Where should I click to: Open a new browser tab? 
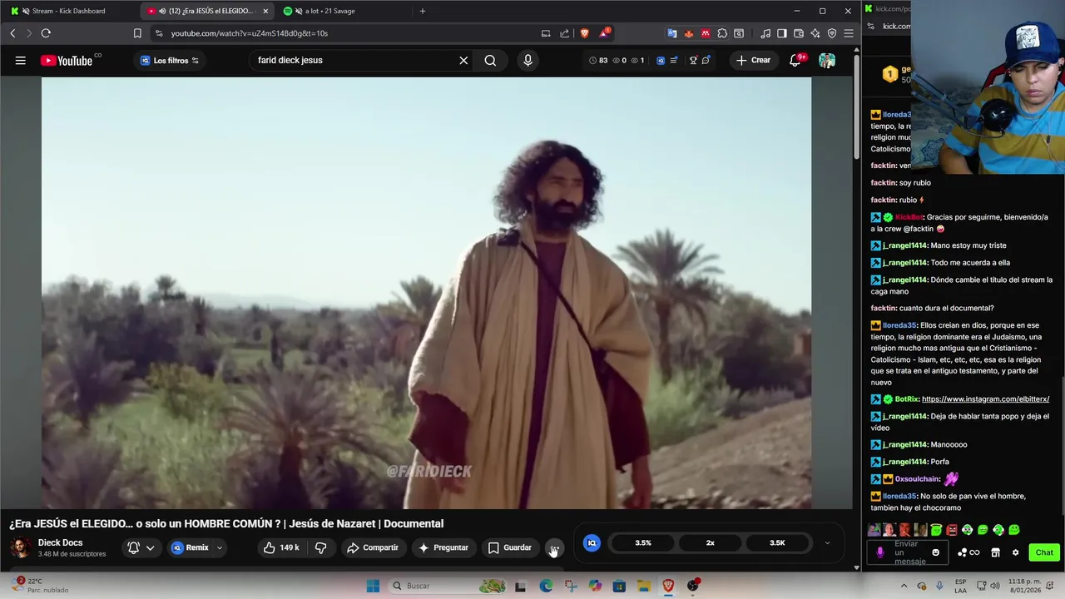[423, 11]
